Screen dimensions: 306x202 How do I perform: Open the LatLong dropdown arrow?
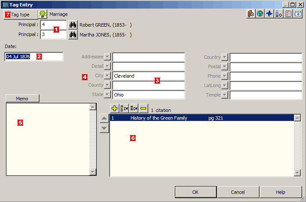coord(225,85)
